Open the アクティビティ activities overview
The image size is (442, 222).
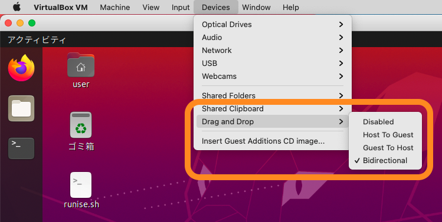[x=37, y=39]
